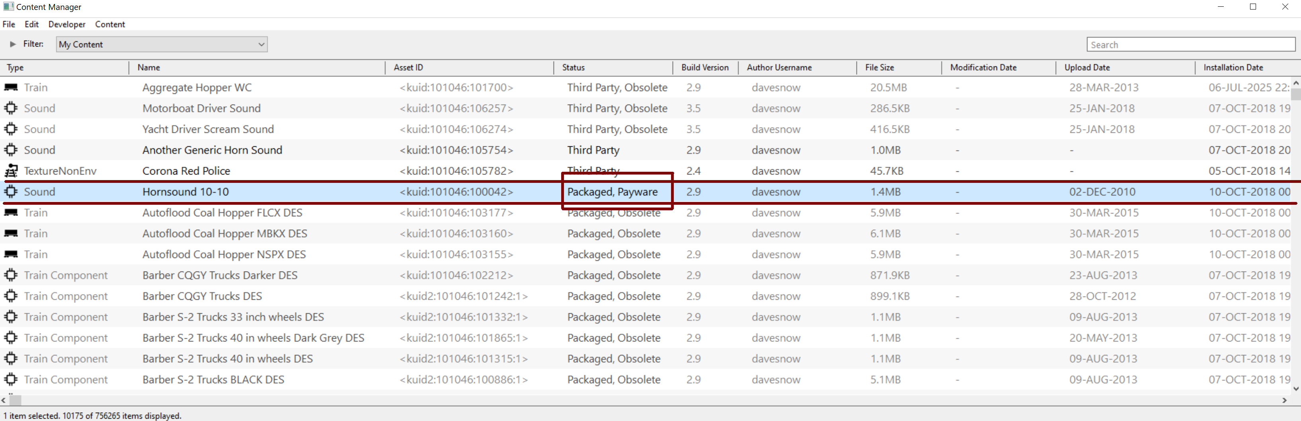Select Yacht Driver Scream Sound name
Screen dimensions: 1301x421
pyautogui.click(x=208, y=129)
